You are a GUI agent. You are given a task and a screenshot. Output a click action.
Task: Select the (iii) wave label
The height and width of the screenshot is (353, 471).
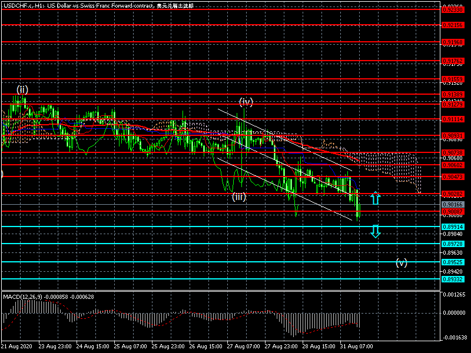pyautogui.click(x=238, y=197)
